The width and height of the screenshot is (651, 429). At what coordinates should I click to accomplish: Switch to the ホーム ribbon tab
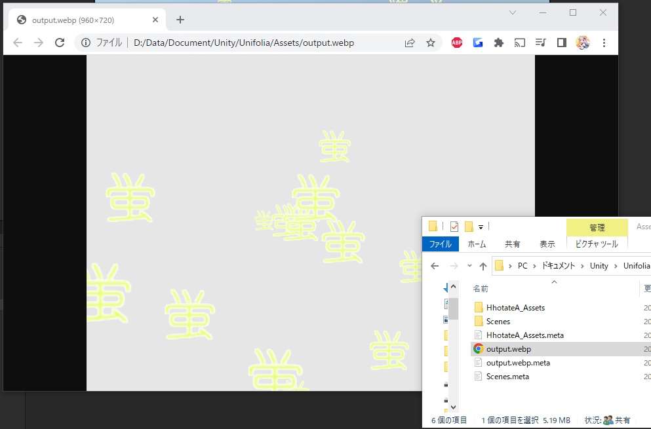coord(477,244)
